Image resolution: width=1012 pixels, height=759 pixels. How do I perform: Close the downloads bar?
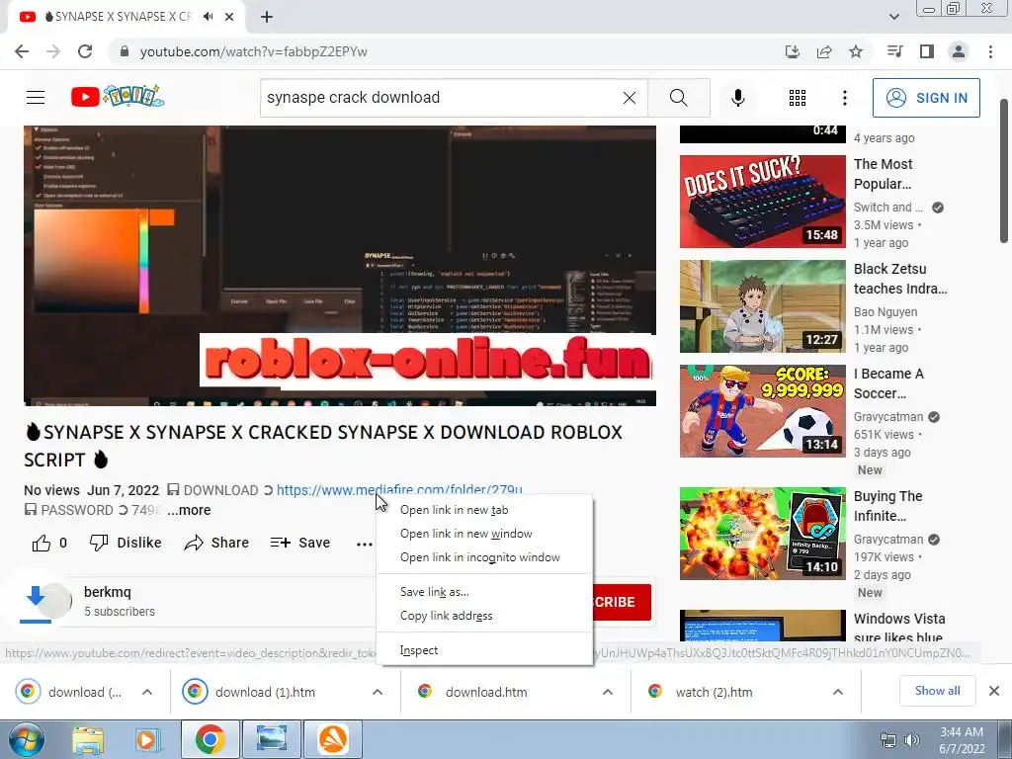(994, 691)
